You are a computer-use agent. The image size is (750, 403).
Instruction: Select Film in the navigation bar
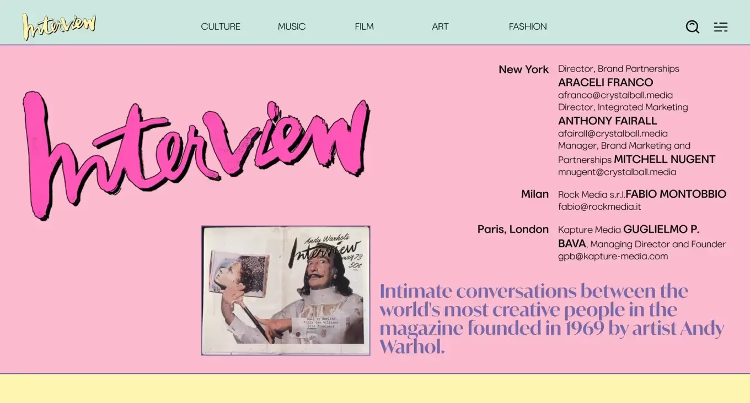click(x=364, y=26)
